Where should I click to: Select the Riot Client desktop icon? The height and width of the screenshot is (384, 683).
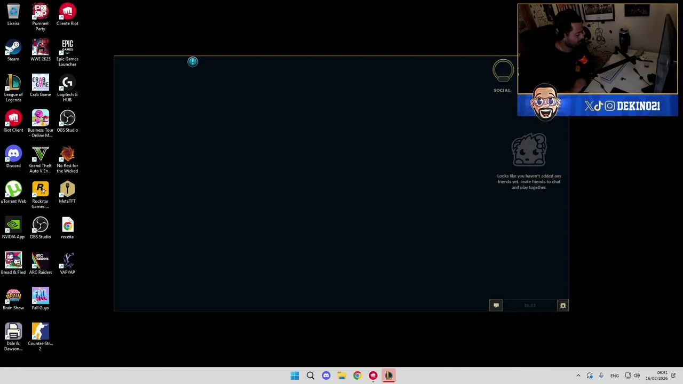13,122
